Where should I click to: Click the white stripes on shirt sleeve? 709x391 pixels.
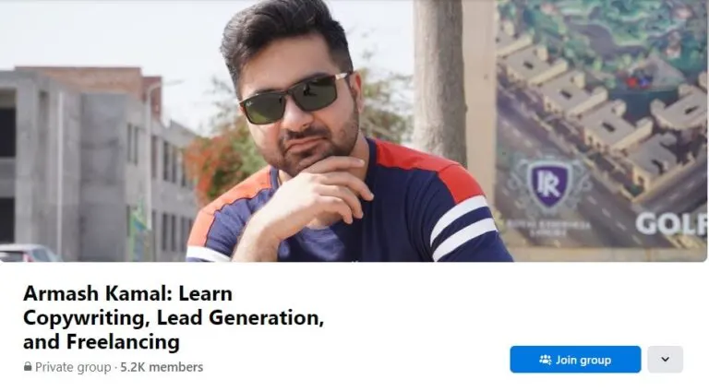pyautogui.click(x=463, y=229)
